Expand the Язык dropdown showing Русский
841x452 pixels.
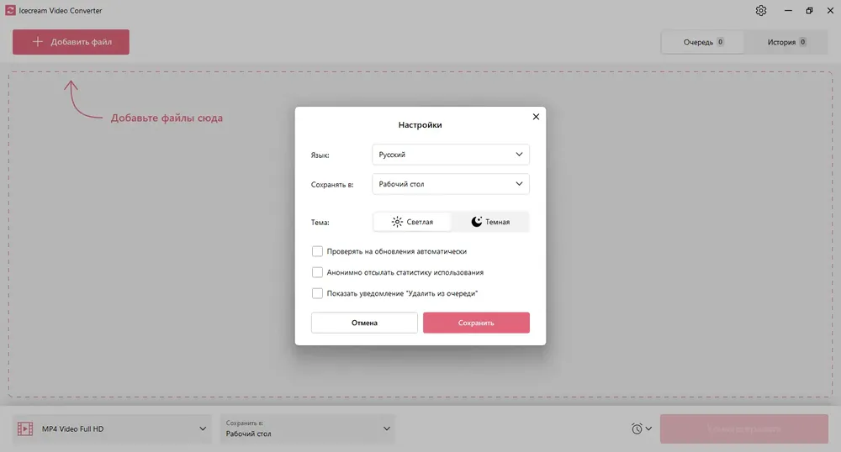pos(451,155)
